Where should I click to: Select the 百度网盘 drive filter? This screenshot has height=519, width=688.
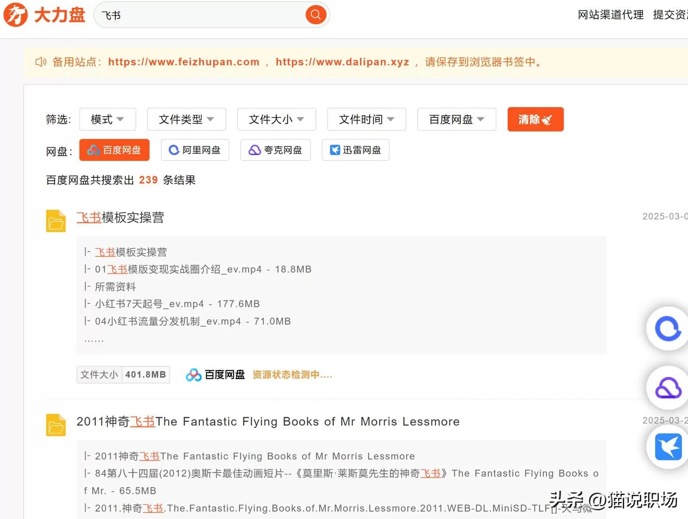[114, 150]
